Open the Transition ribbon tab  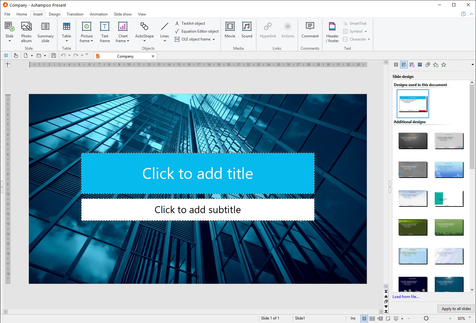75,14
